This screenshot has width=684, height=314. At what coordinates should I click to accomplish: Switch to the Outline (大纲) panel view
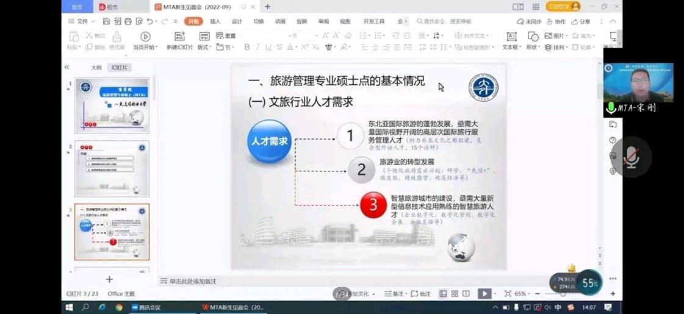coord(96,68)
